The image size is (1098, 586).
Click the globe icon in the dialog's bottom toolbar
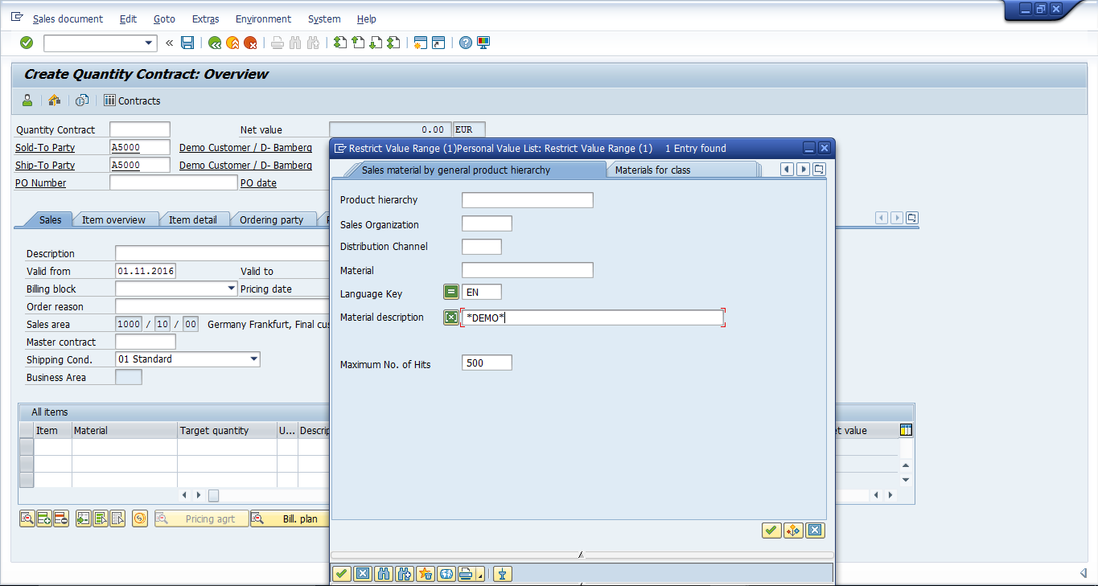(x=446, y=573)
